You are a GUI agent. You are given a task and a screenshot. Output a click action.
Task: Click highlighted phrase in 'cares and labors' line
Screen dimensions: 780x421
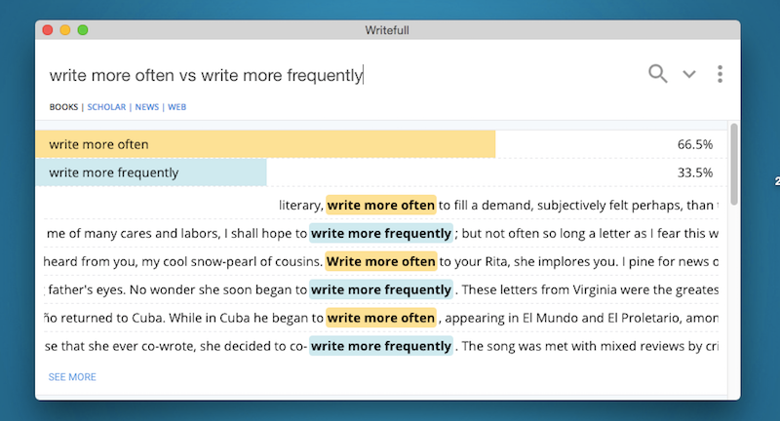(x=381, y=234)
